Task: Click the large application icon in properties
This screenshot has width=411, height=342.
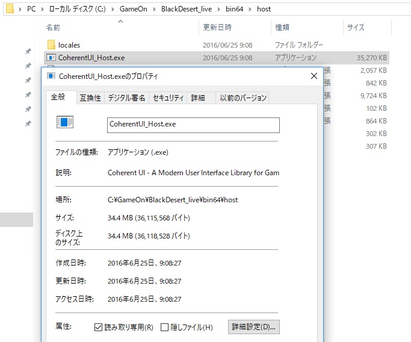Action: [65, 122]
